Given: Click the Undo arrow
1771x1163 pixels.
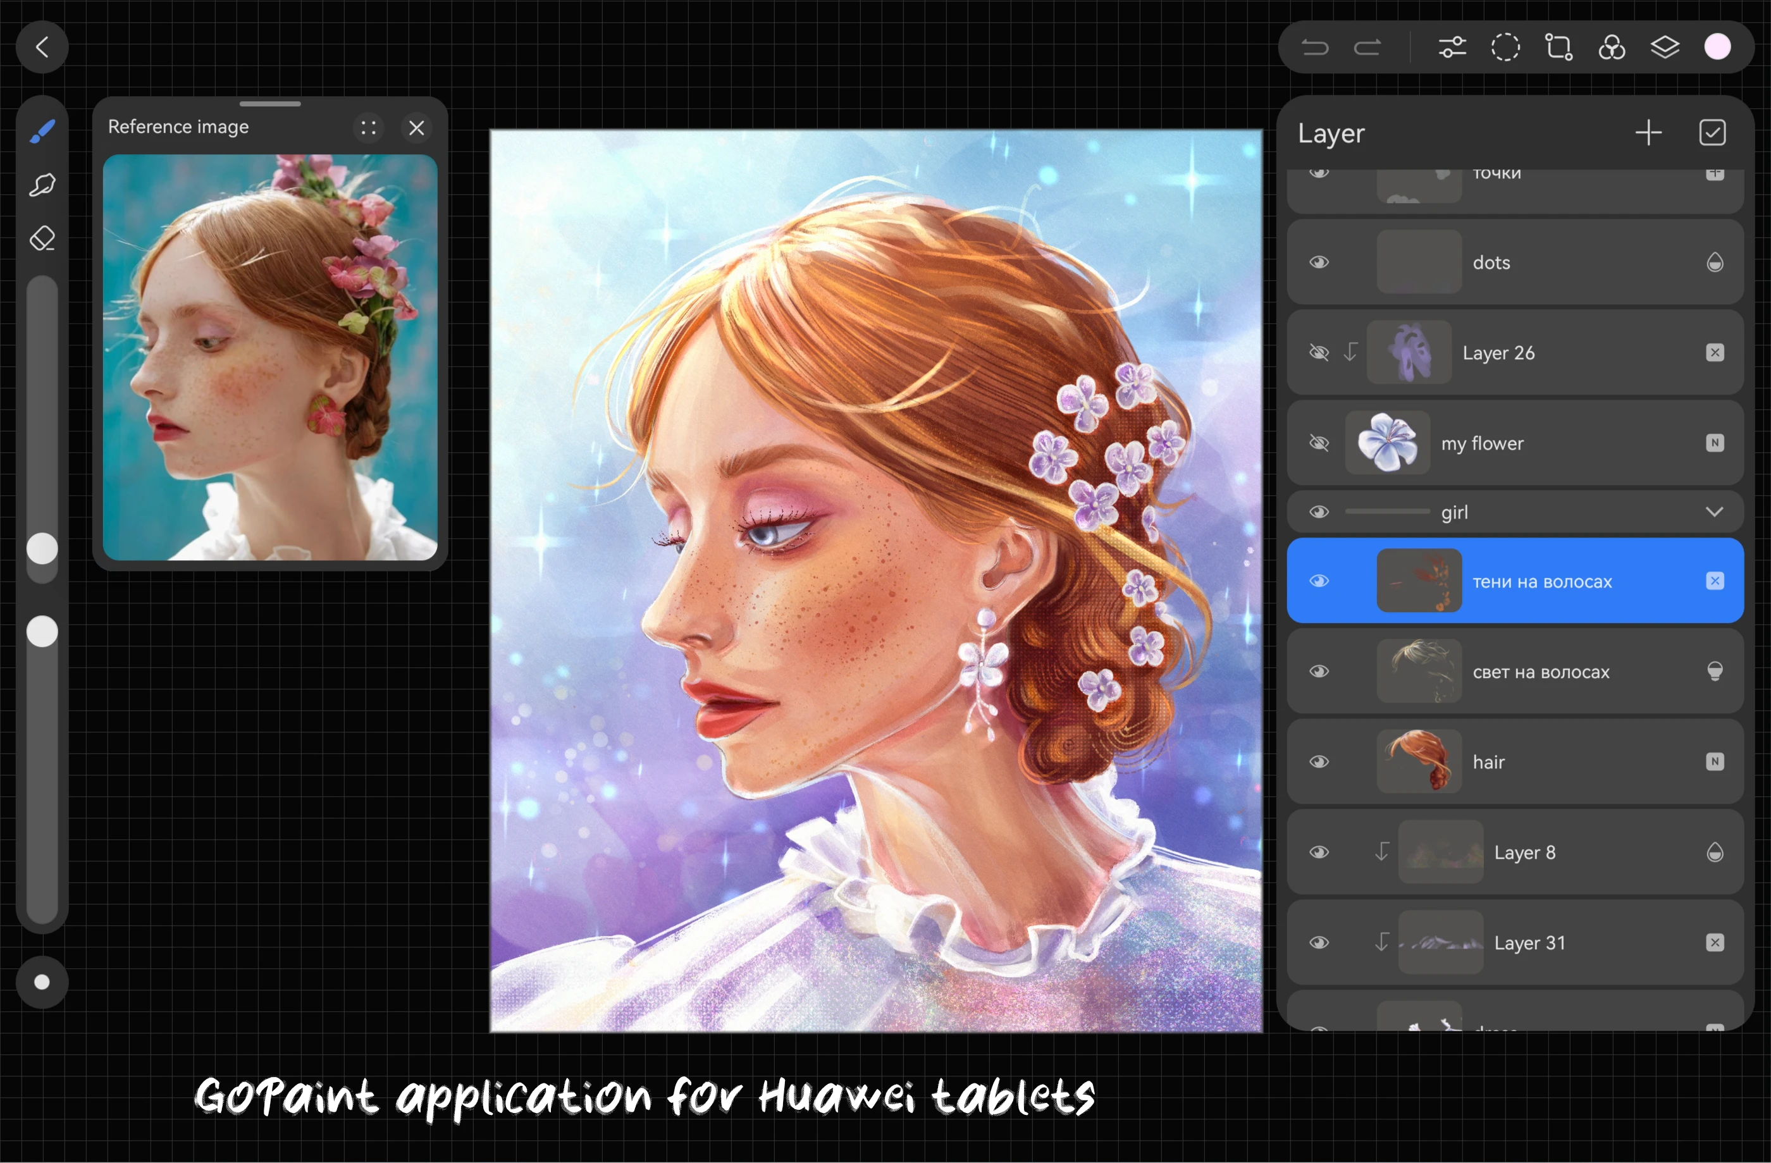Looking at the screenshot, I should [x=1314, y=47].
